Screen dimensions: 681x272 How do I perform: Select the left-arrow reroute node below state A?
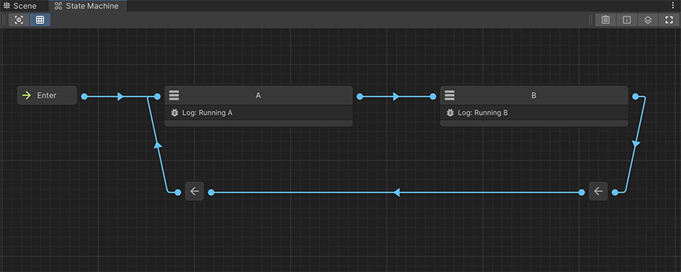click(x=194, y=191)
